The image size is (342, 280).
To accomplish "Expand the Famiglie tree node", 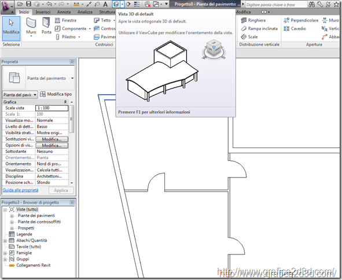I will (x=5, y=253).
